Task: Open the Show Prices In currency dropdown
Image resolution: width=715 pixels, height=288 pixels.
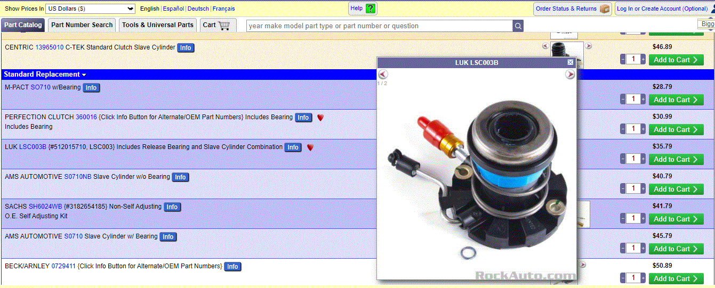Action: [x=91, y=9]
